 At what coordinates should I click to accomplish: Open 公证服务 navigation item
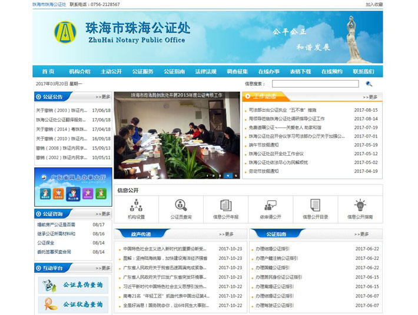coord(142,72)
